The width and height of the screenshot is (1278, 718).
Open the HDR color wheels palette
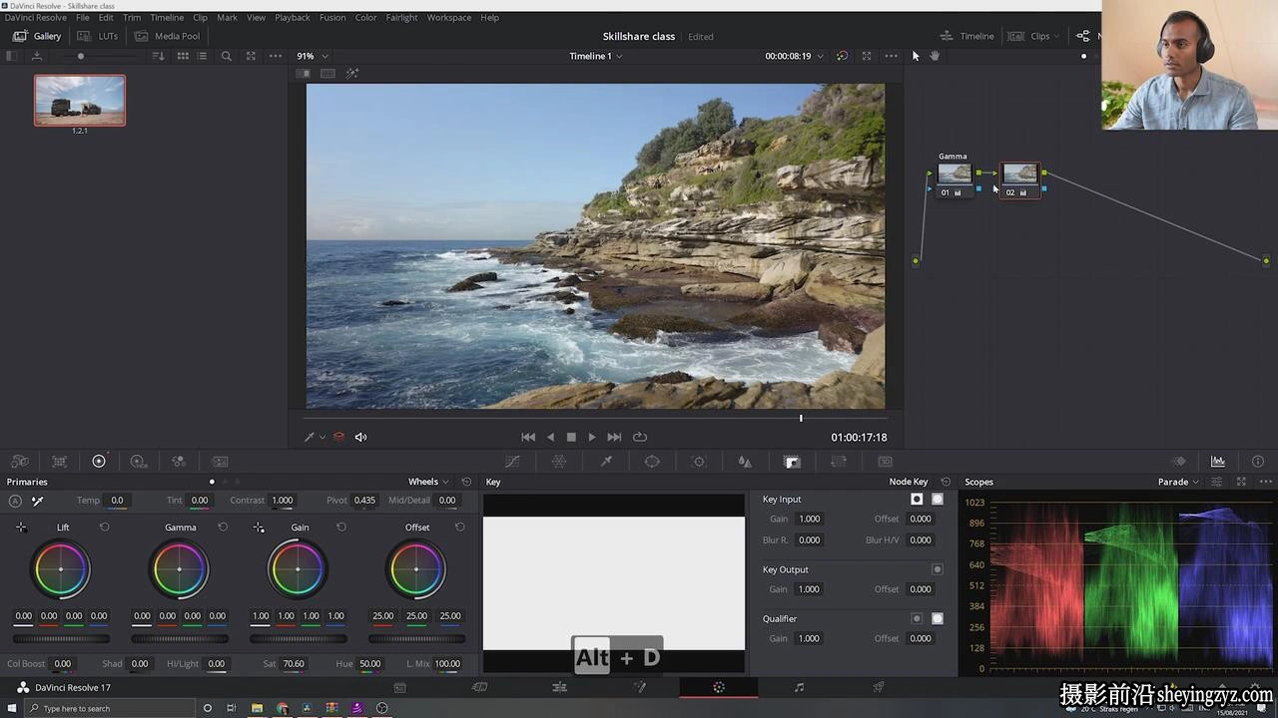(x=139, y=462)
